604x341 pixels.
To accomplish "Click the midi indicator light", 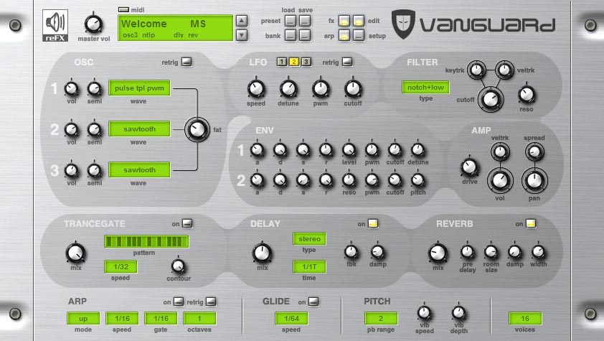I will tap(123, 9).
